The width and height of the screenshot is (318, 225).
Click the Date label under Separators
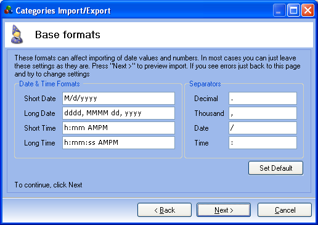(x=202, y=128)
